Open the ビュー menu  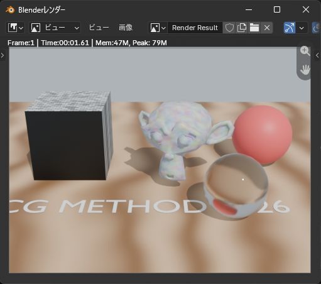click(x=99, y=28)
